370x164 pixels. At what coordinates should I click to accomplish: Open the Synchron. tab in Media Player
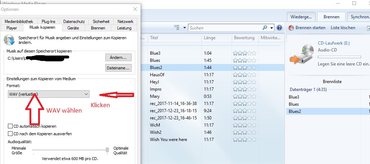pos(359,17)
